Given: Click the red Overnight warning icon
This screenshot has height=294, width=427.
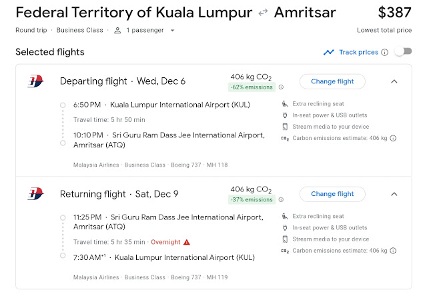Looking at the screenshot, I should pos(187,242).
